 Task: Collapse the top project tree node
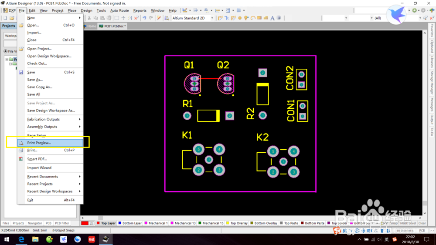point(7,59)
